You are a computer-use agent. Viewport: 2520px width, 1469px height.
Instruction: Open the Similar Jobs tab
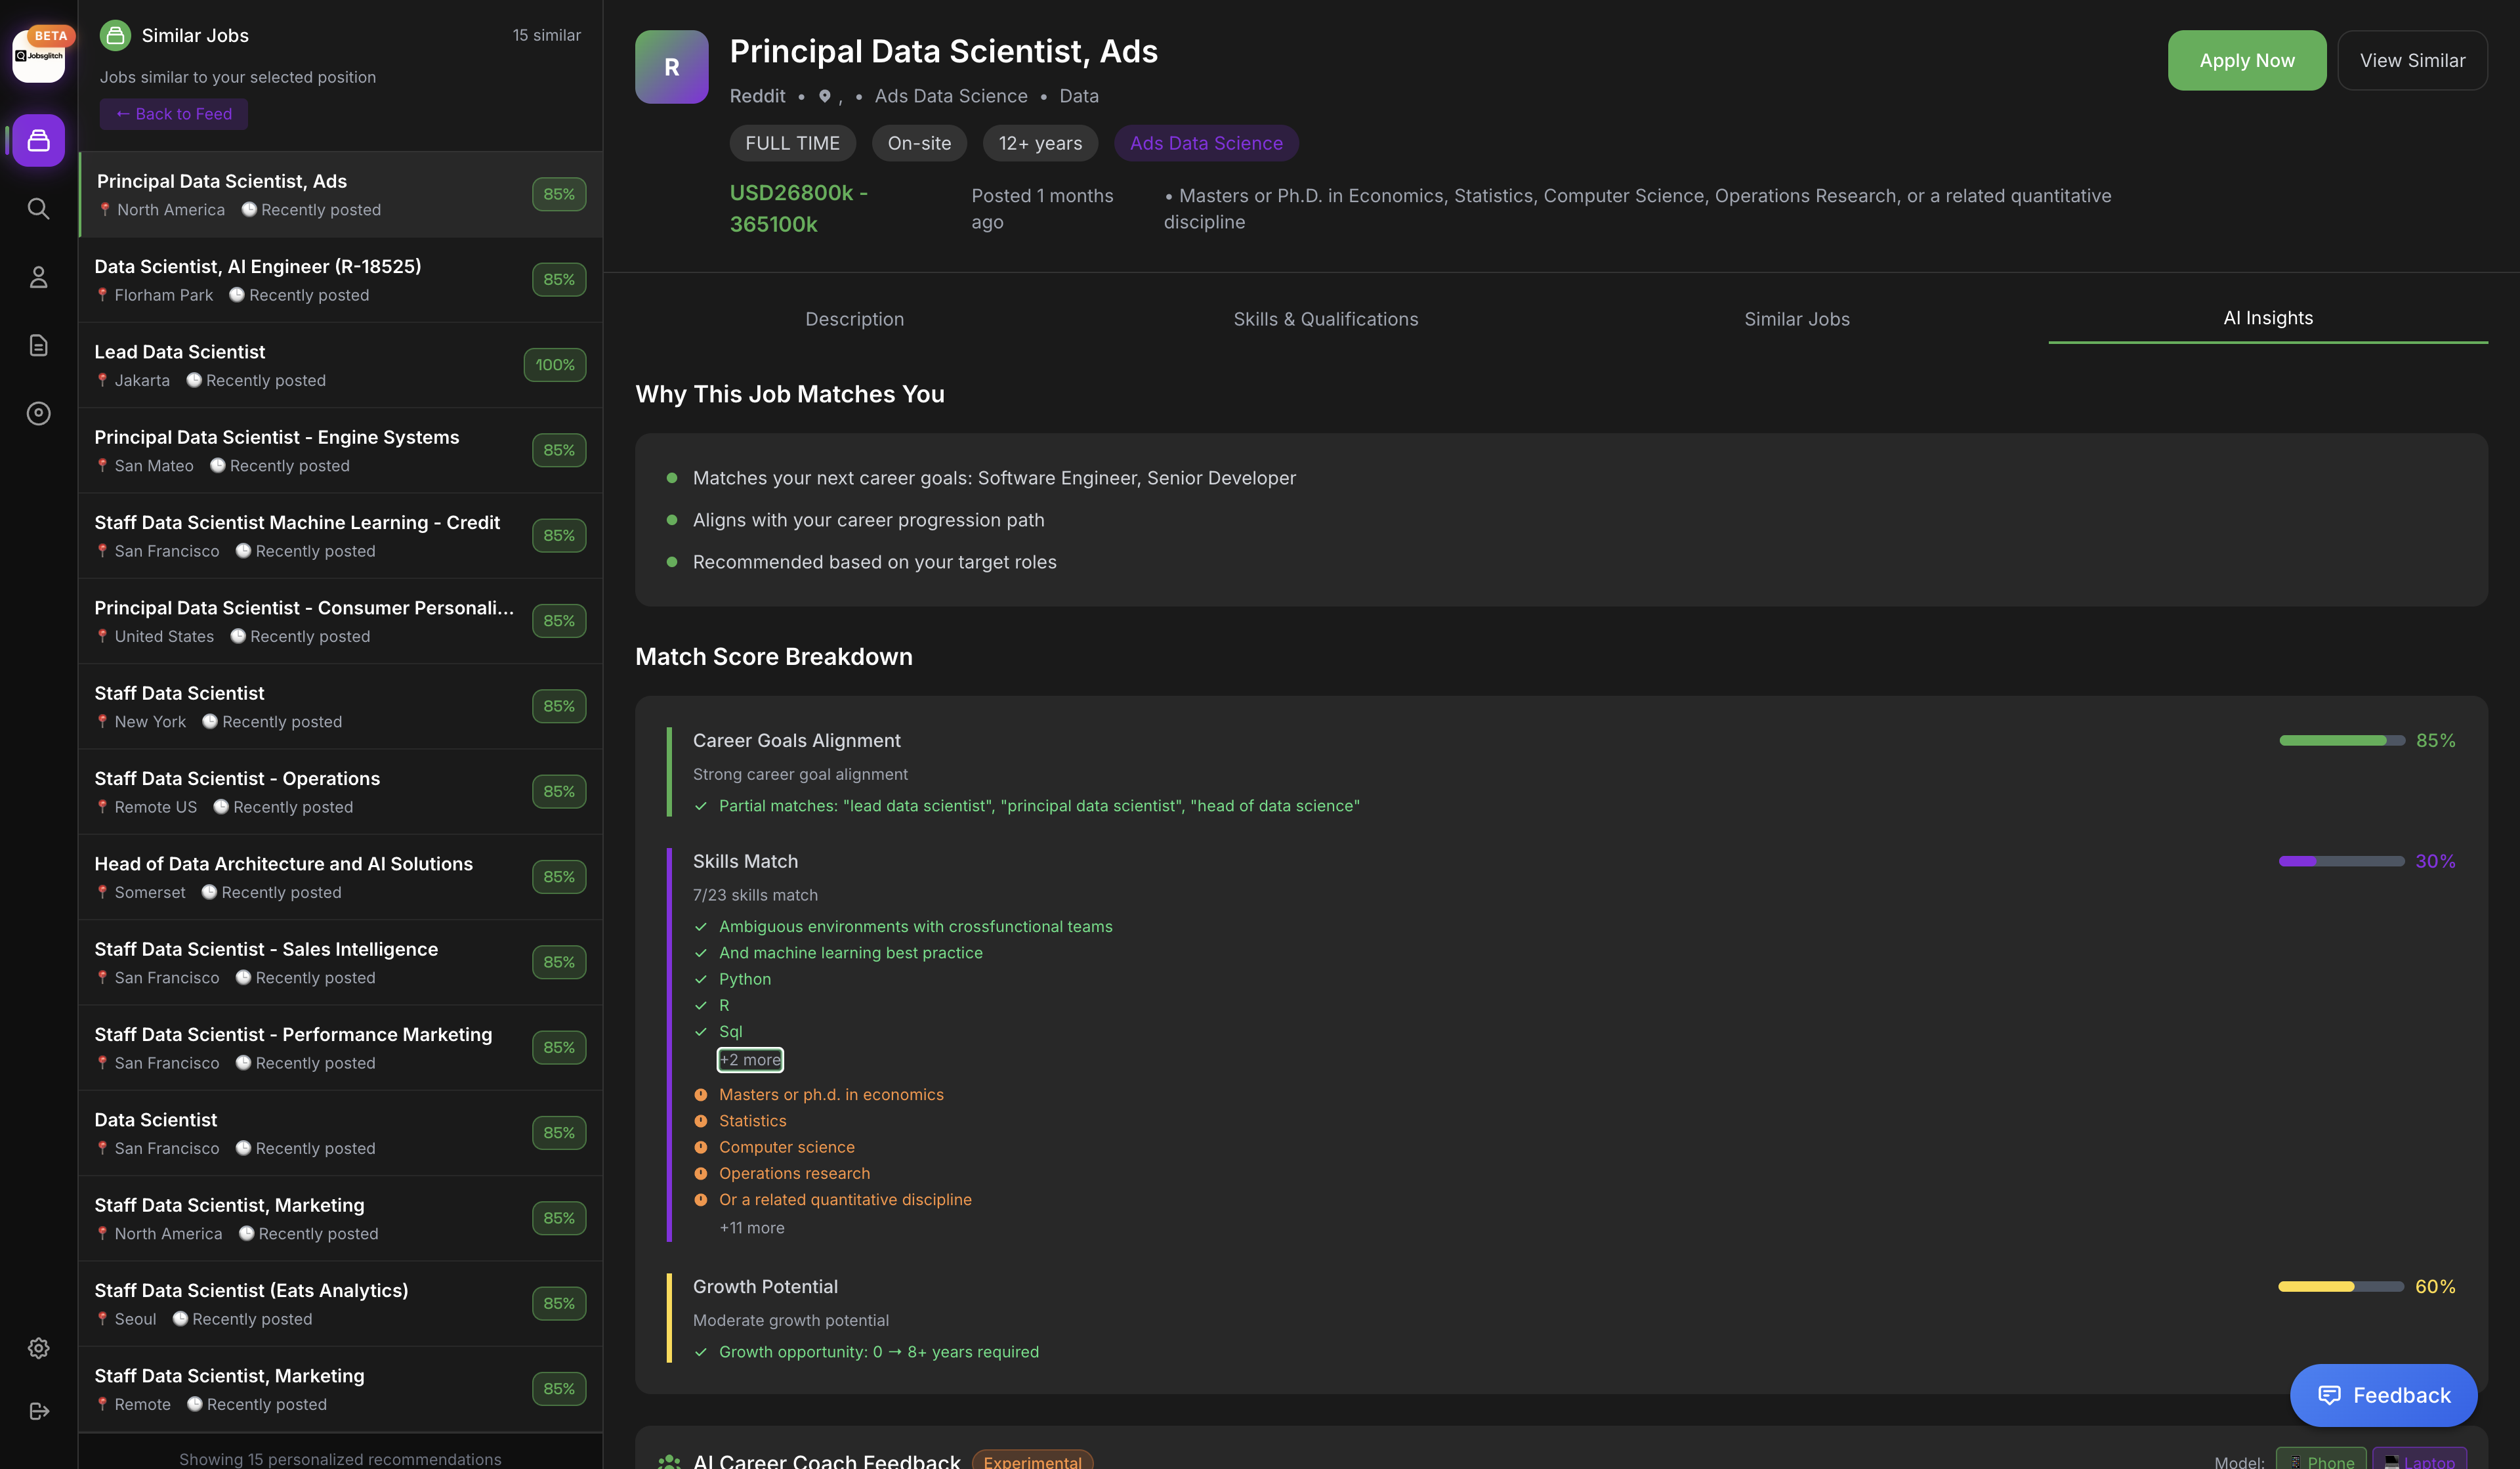1796,319
